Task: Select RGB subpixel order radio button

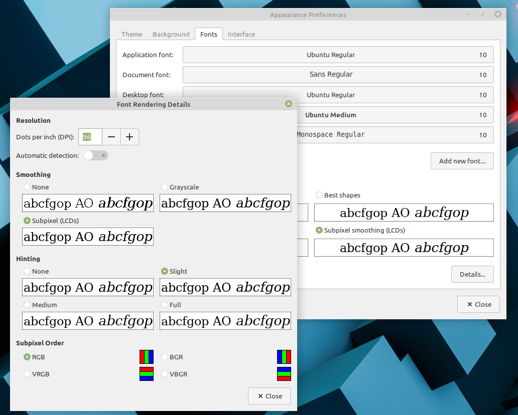Action: tap(27, 357)
